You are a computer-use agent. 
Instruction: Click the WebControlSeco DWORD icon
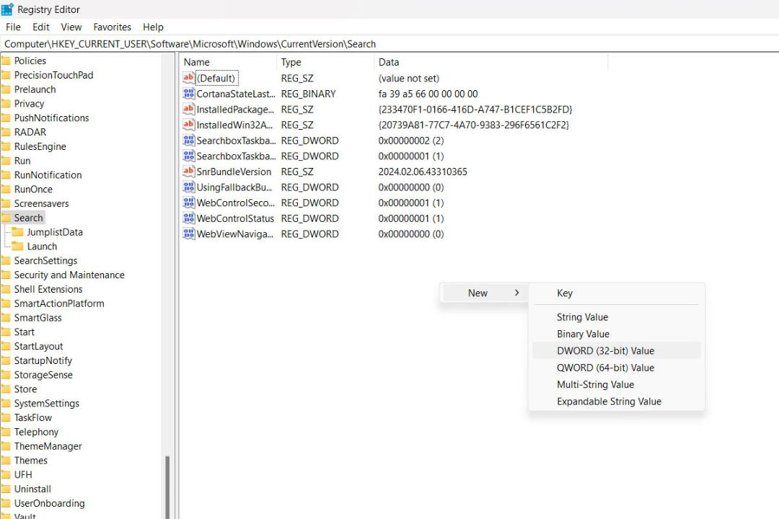click(189, 203)
